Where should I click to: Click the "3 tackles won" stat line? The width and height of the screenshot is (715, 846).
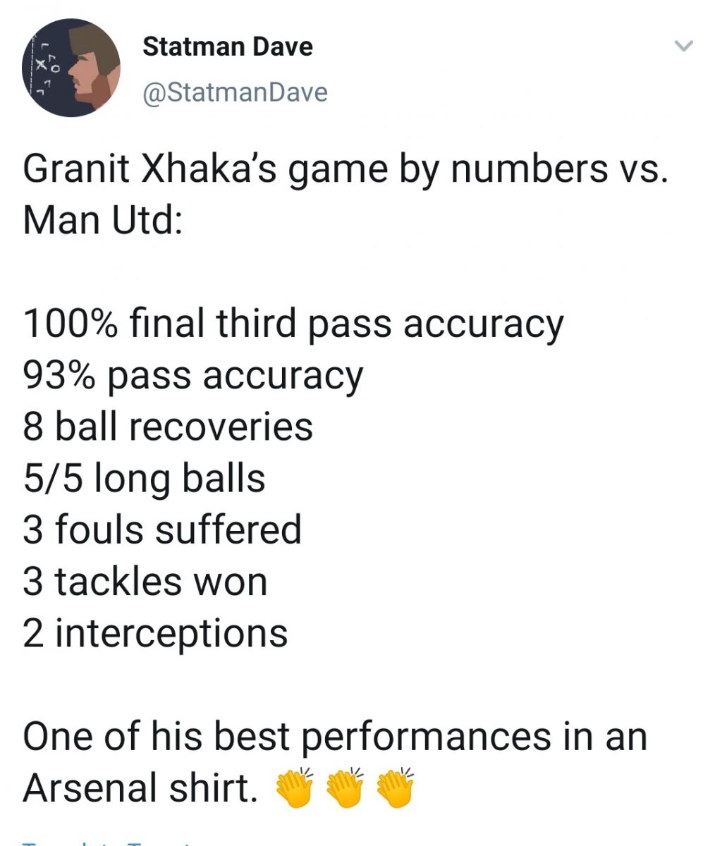[145, 582]
